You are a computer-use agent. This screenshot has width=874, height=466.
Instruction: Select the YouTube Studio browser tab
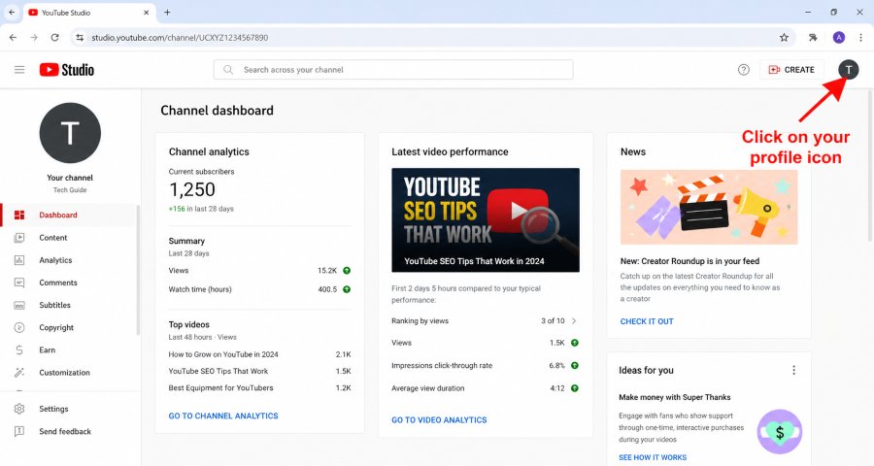pos(89,13)
